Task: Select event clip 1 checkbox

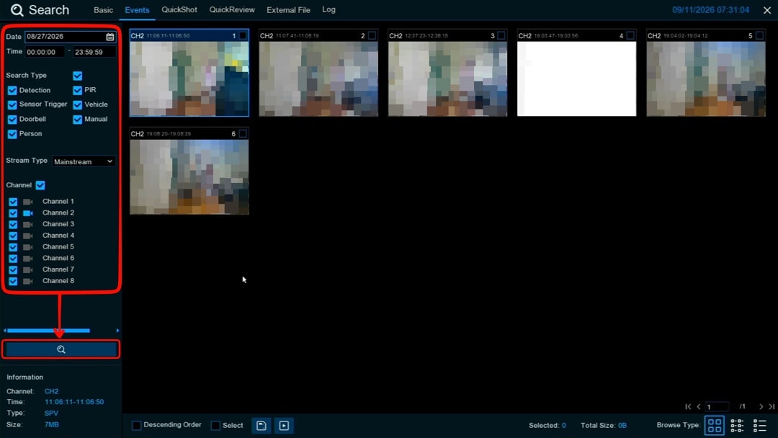Action: (x=243, y=36)
